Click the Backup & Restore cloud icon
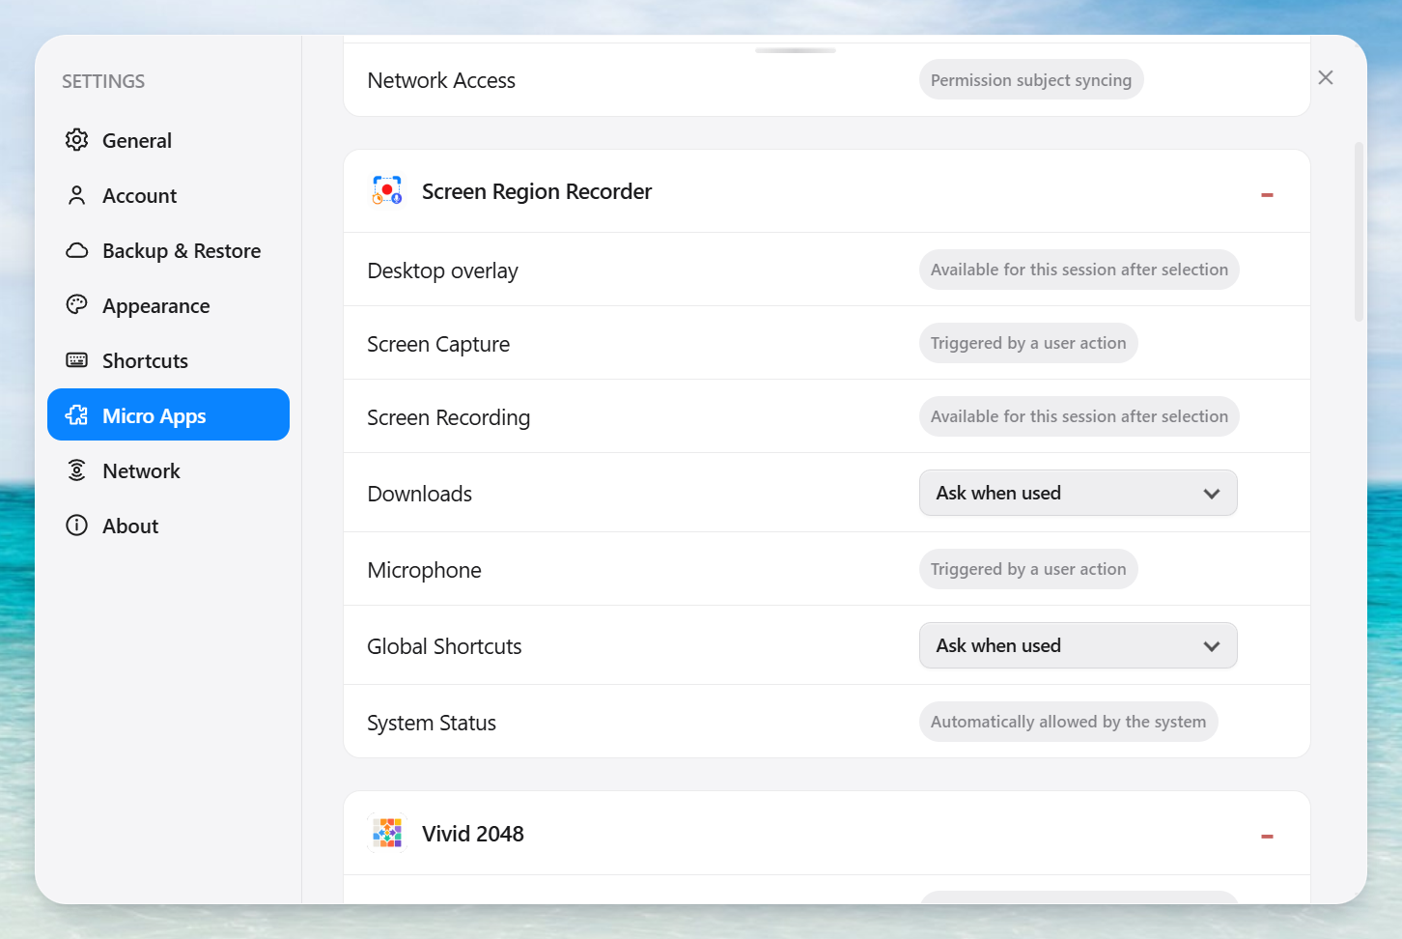The image size is (1402, 939). click(77, 250)
